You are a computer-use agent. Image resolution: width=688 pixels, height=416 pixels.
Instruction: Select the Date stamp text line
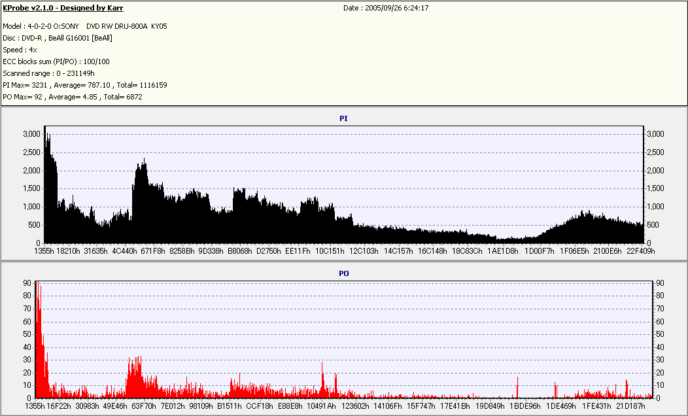(x=386, y=8)
